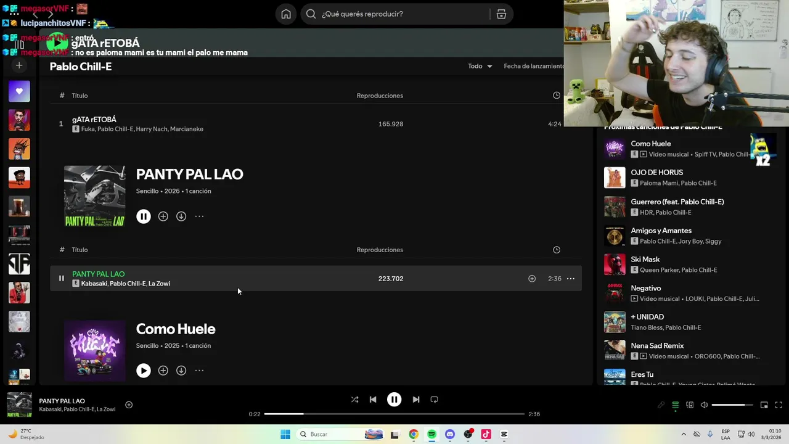The height and width of the screenshot is (444, 789).
Task: Add PANTY PAL LAO single to library
Action: point(163,216)
